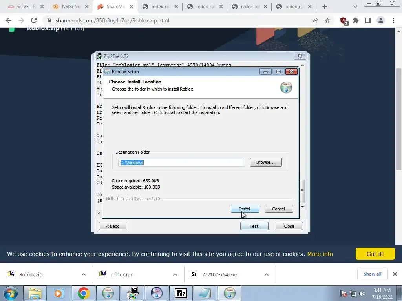
Task: Close the Zip2Exe window with Close button
Action: [x=289, y=226]
